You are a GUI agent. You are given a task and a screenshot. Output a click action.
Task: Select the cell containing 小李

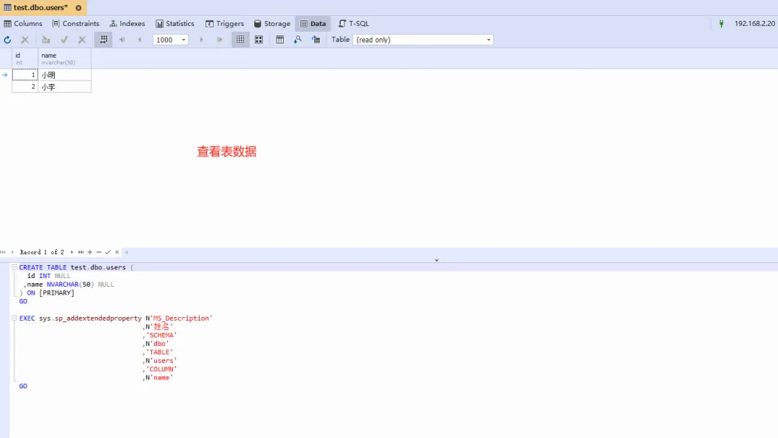click(x=64, y=87)
